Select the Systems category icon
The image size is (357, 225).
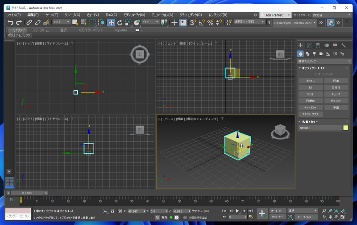pyautogui.click(x=342, y=54)
